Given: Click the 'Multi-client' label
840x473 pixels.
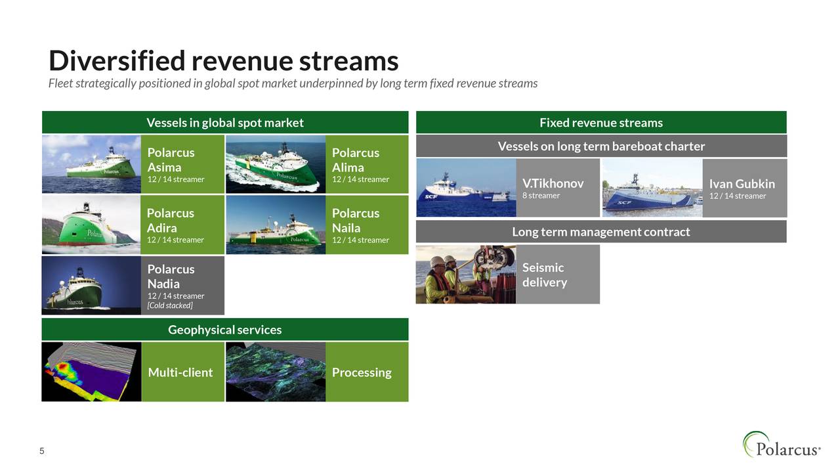Looking at the screenshot, I should [x=180, y=372].
